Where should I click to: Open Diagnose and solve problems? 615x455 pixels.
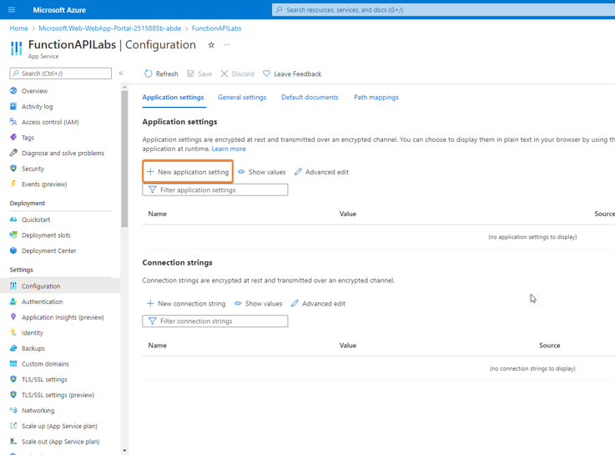63,153
